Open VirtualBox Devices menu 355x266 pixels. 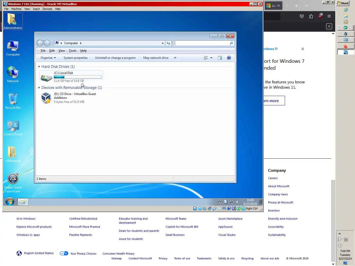coord(47,9)
